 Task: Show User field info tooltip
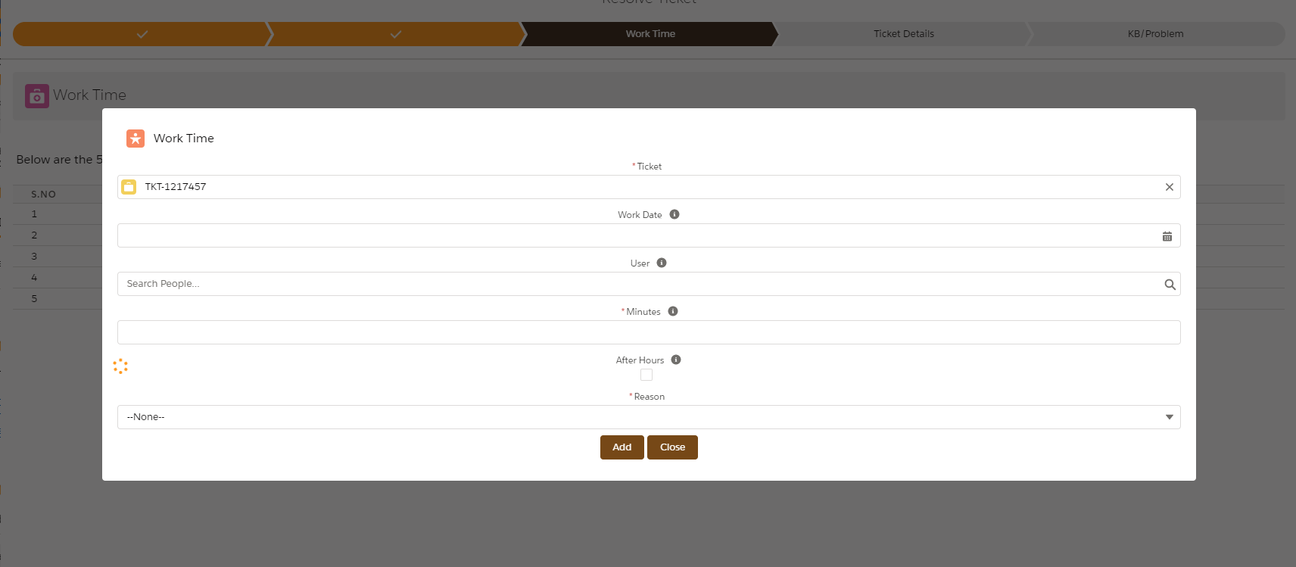(x=662, y=263)
